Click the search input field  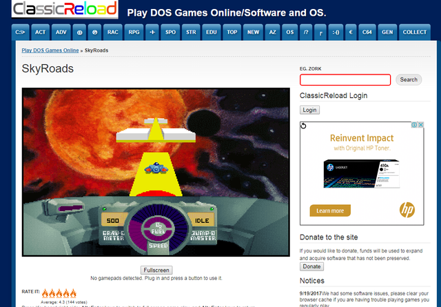click(345, 80)
